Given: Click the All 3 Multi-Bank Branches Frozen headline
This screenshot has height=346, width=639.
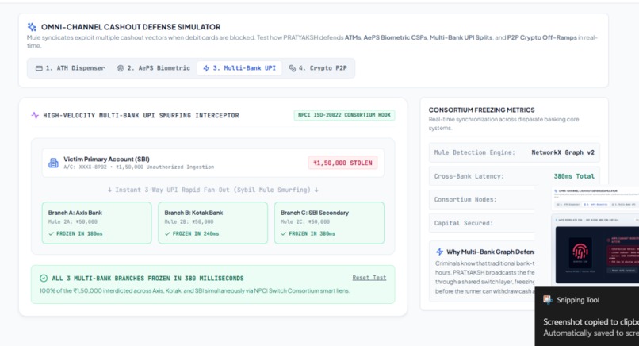Looking at the screenshot, I should 147,279.
